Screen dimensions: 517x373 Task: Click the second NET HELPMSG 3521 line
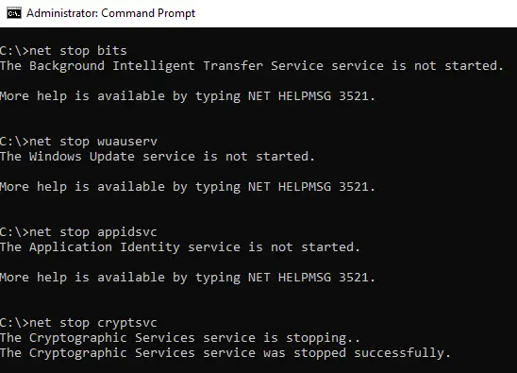188,187
